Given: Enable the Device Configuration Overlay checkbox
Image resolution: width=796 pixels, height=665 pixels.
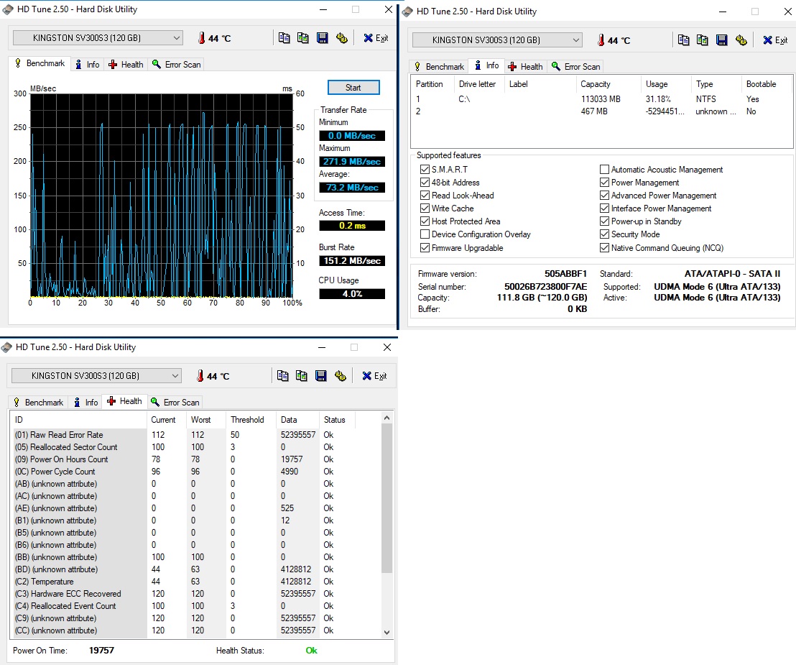Looking at the screenshot, I should click(425, 234).
